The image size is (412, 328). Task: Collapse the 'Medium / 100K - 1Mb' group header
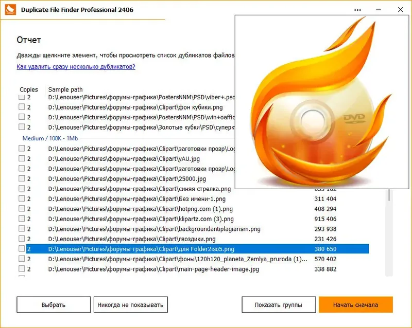pos(50,138)
